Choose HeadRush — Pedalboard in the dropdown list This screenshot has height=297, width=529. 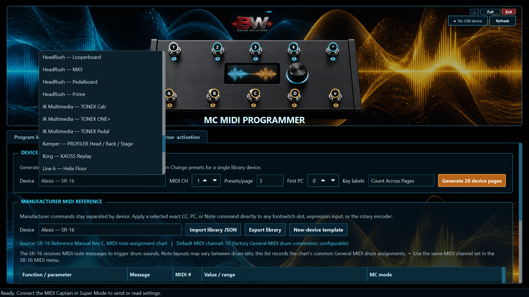(x=101, y=82)
